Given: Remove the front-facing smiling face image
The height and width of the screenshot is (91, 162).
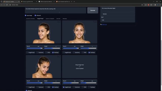Looking at the screenshot, I should pos(96,22).
